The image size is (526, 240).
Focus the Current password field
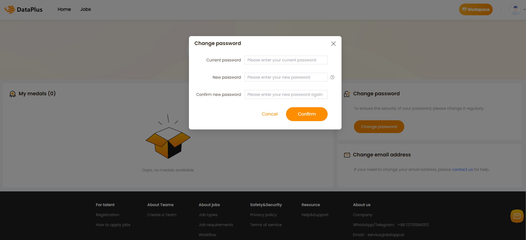point(286,60)
